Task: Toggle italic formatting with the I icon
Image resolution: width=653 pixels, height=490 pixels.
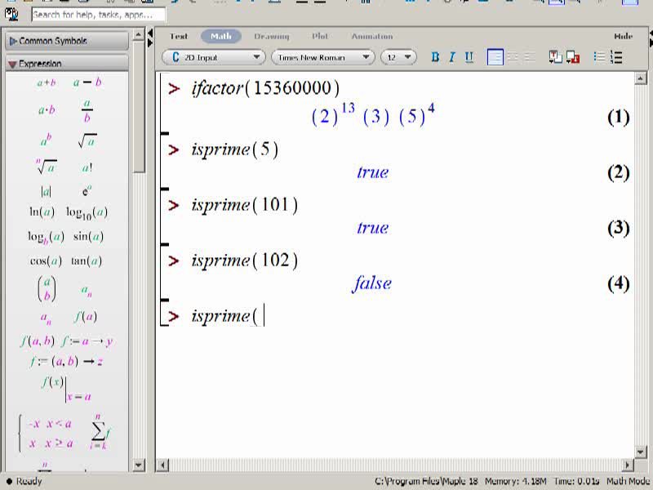Action: (x=452, y=57)
